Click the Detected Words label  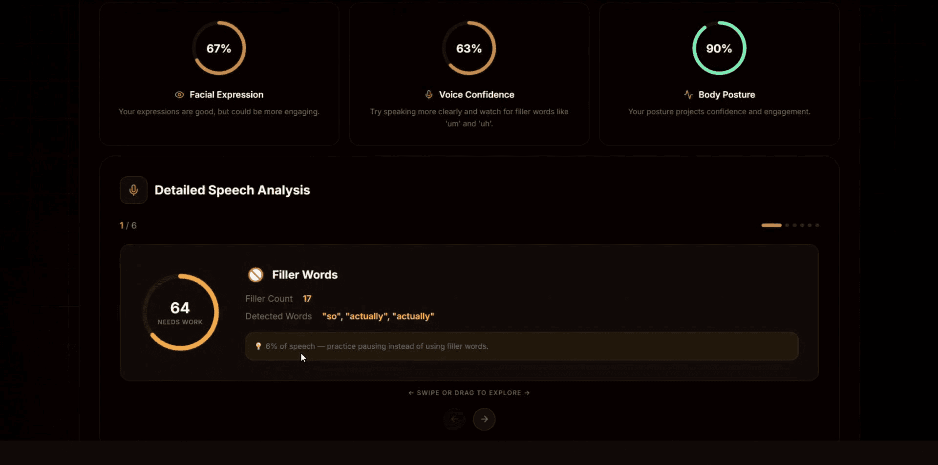tap(278, 316)
